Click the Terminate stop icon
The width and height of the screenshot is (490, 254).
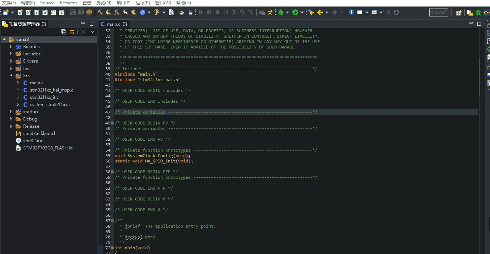point(217,12)
